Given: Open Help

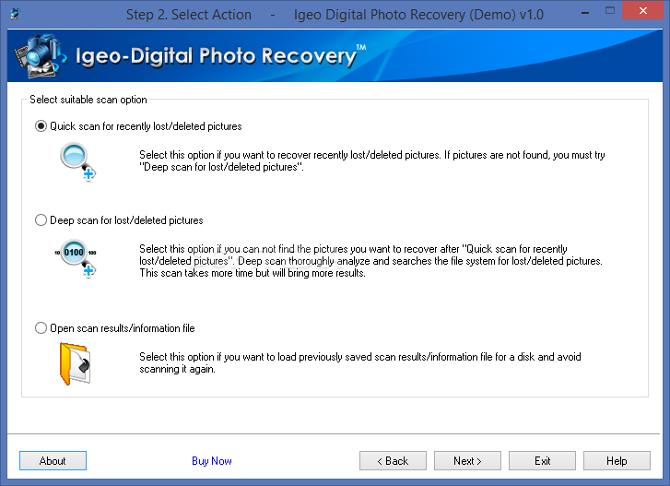Looking at the screenshot, I should click(x=617, y=461).
